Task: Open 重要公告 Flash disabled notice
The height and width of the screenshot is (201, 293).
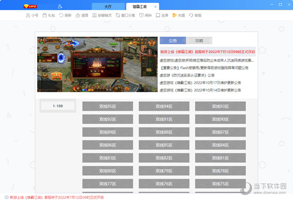Action: tap(204, 68)
